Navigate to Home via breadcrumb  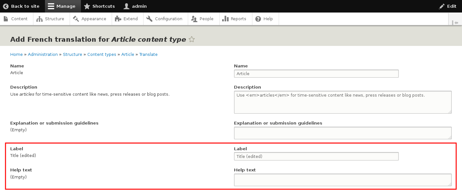click(x=16, y=54)
